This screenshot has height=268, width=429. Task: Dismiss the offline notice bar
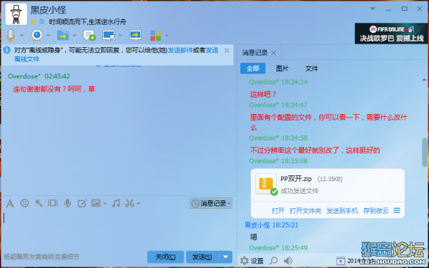[227, 51]
